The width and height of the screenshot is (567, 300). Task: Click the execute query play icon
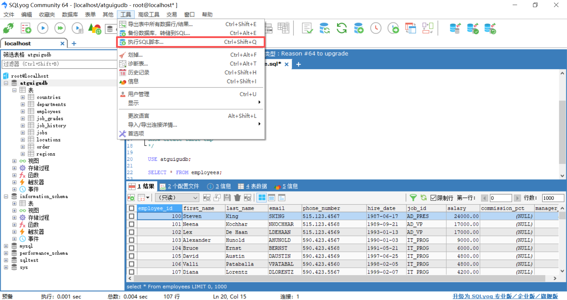click(x=43, y=28)
